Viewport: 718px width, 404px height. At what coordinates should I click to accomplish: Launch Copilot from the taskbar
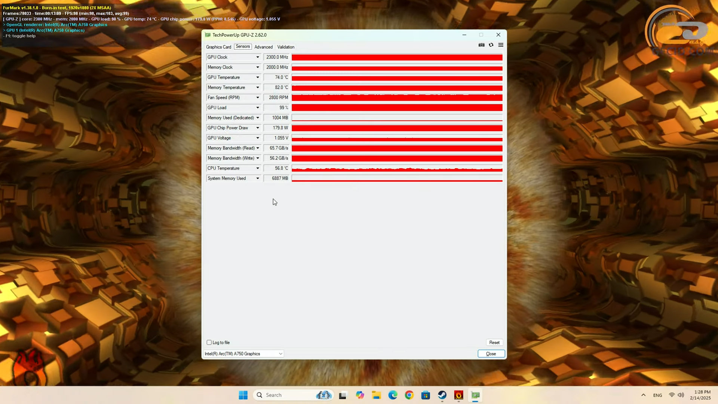360,395
